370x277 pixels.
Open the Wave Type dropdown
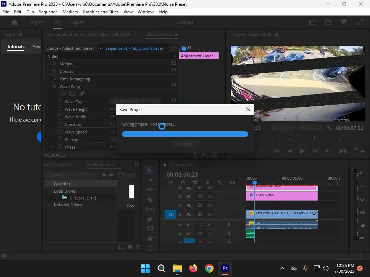135,101
